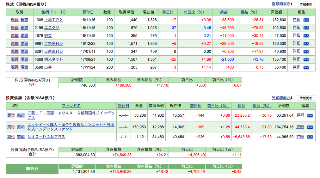Open stock link 山喜
Viewport: 320px width, 178px height.
(x=48, y=67)
